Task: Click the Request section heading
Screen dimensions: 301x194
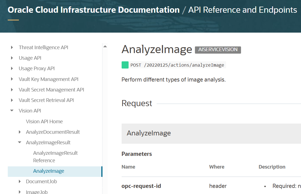Action: tap(137, 103)
